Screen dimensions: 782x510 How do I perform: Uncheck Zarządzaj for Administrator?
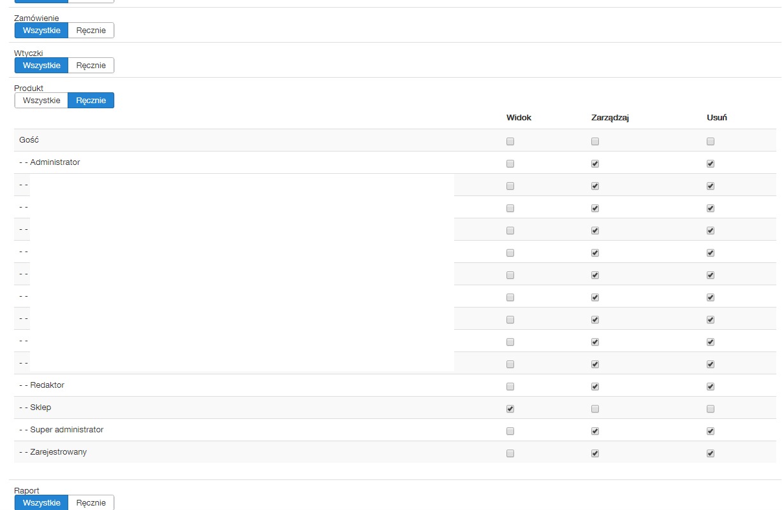[595, 164]
